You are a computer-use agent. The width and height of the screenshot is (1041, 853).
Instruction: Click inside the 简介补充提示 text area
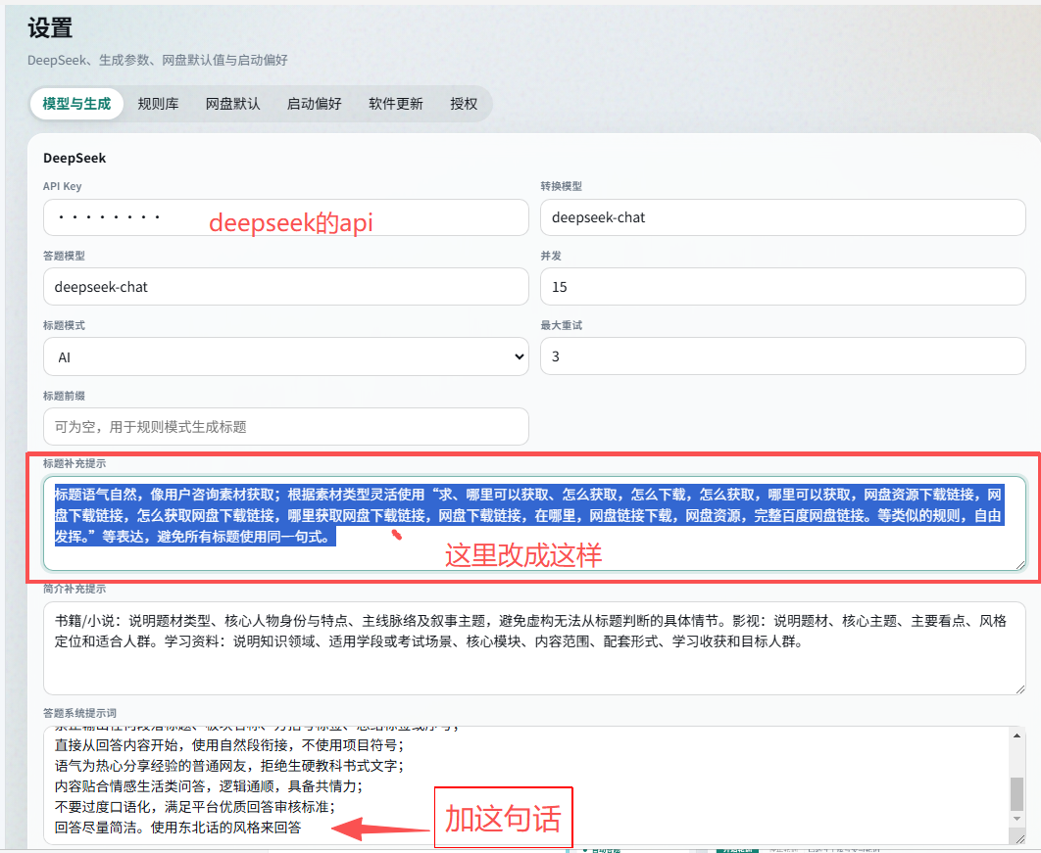pos(534,648)
